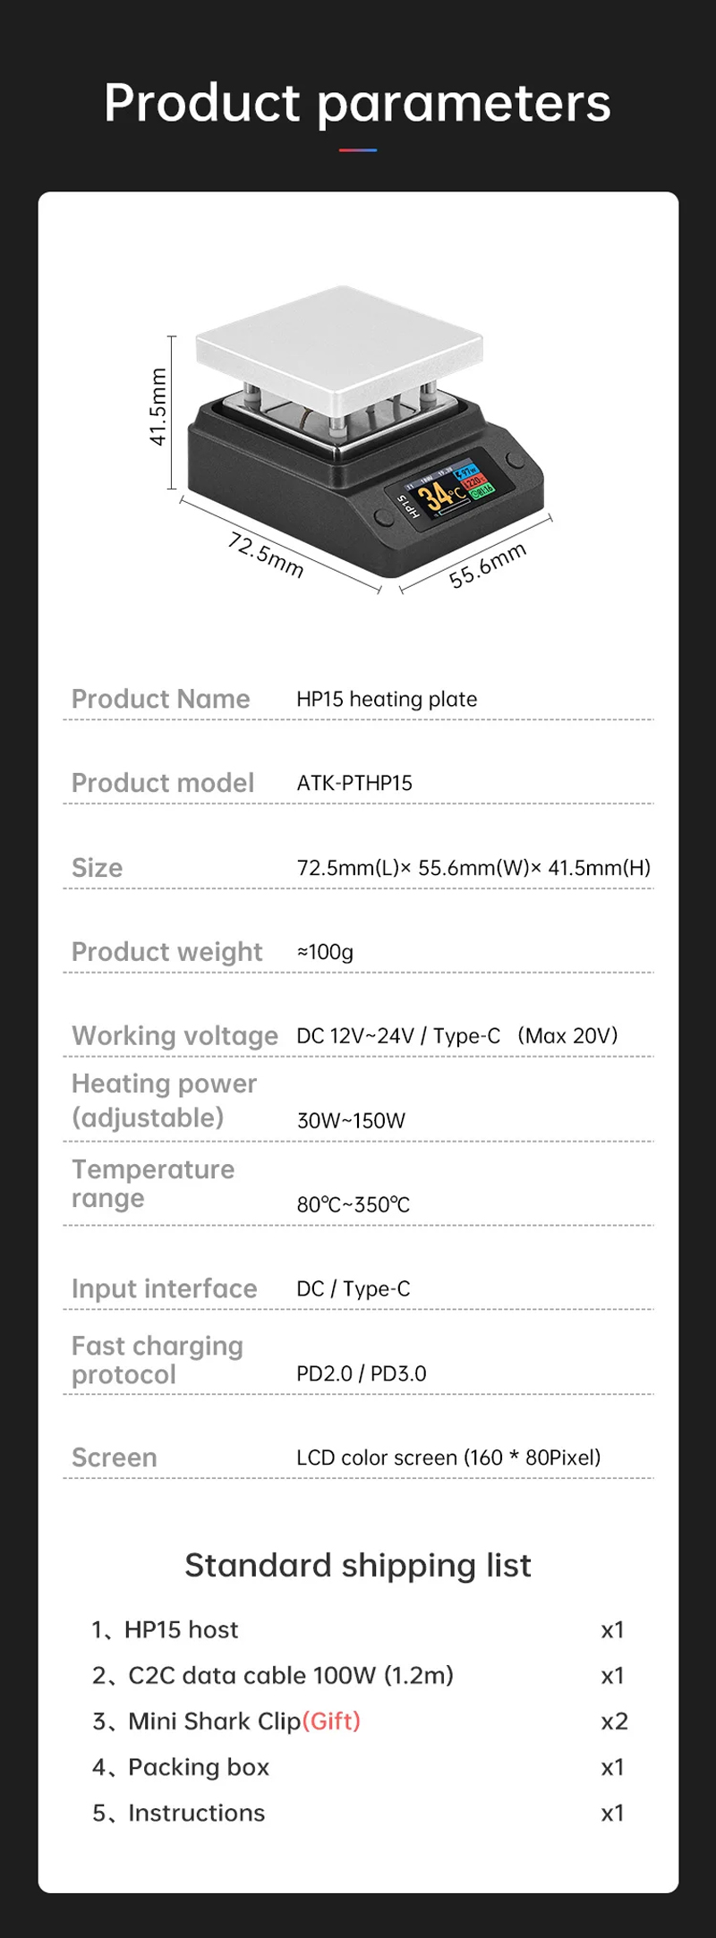716x1938 pixels.
Task: Click the "HP15 heating plate" product name value
Action: point(387,699)
